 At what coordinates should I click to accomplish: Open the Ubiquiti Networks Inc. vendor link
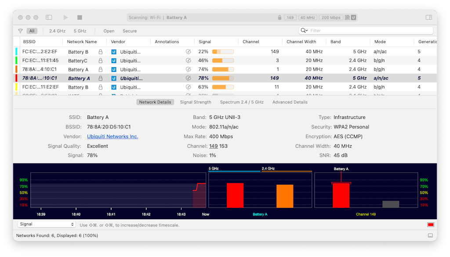click(x=112, y=136)
